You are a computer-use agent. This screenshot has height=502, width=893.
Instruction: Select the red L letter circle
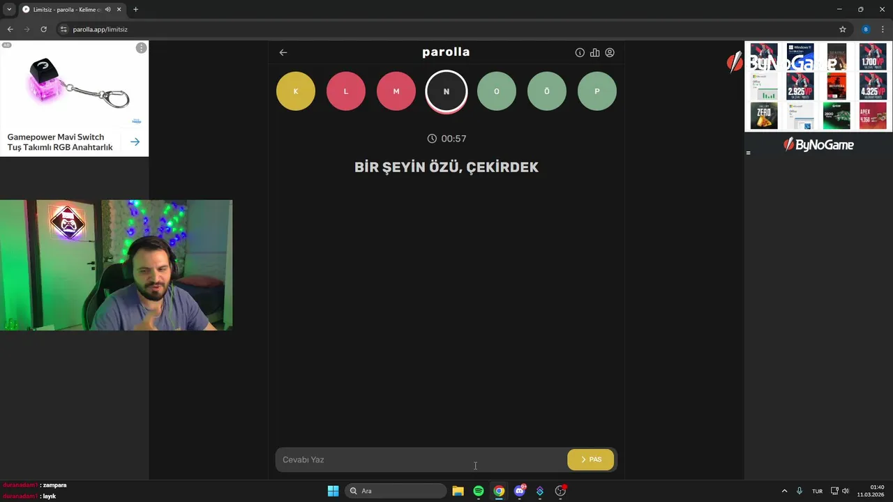click(346, 91)
